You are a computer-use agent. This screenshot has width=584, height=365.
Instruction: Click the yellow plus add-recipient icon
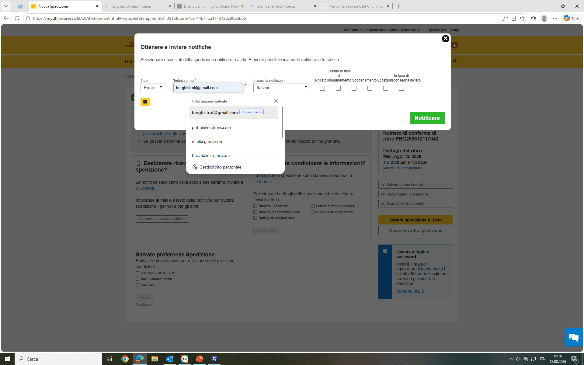(145, 102)
